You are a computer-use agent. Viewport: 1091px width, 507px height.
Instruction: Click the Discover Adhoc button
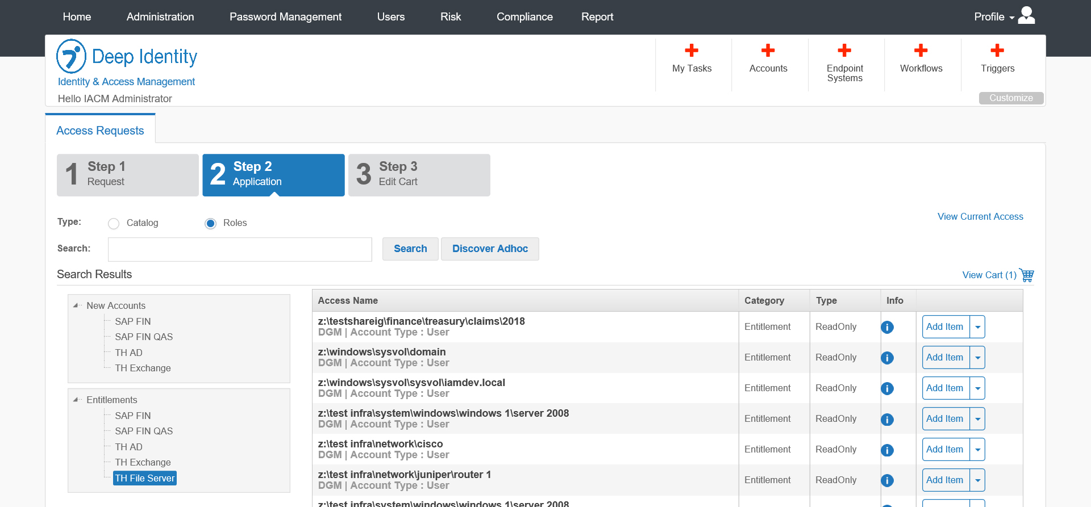point(490,249)
